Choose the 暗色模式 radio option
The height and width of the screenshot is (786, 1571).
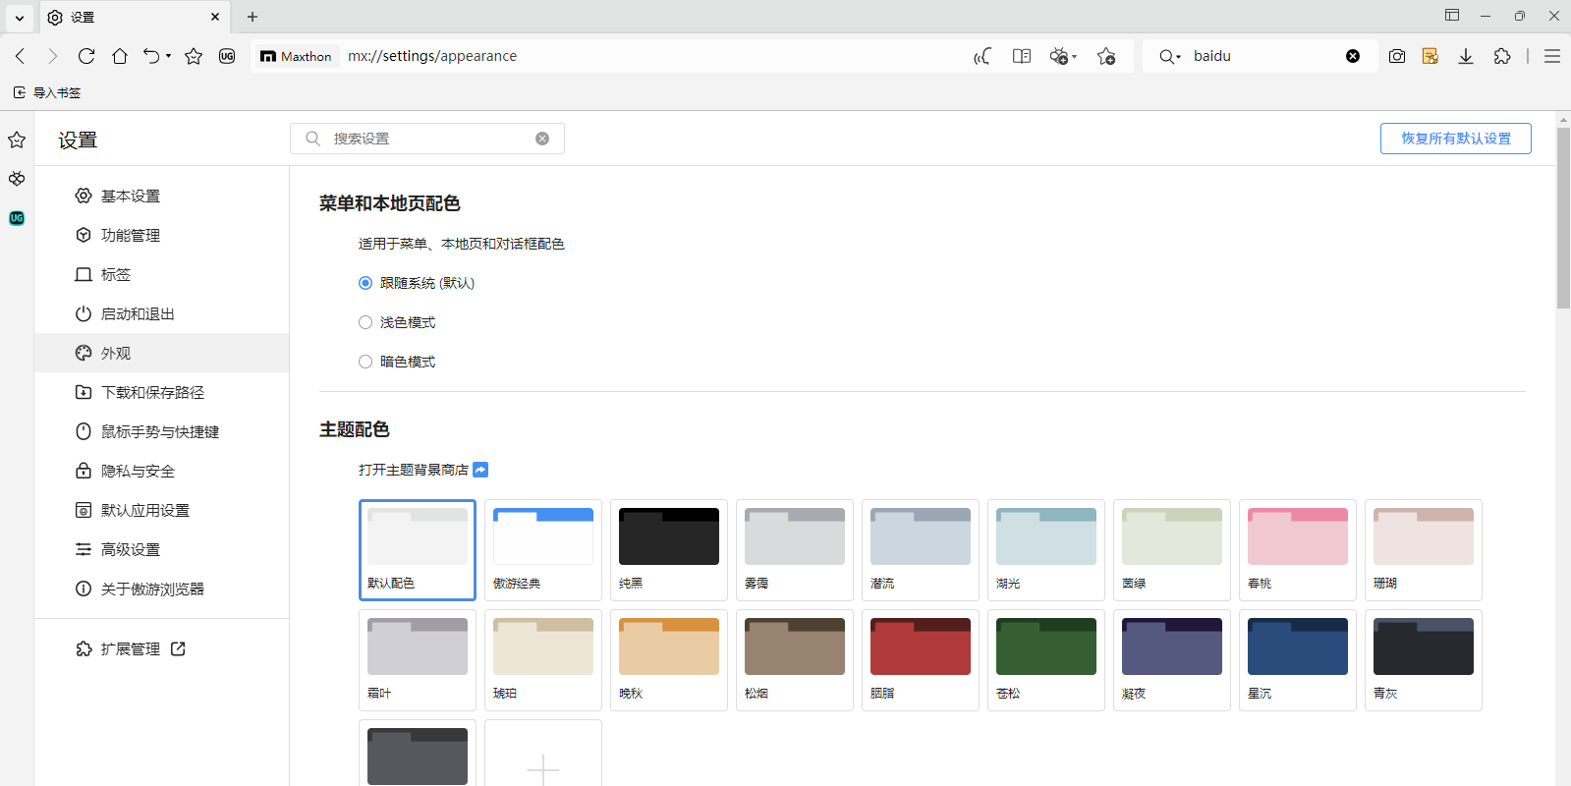coord(365,362)
